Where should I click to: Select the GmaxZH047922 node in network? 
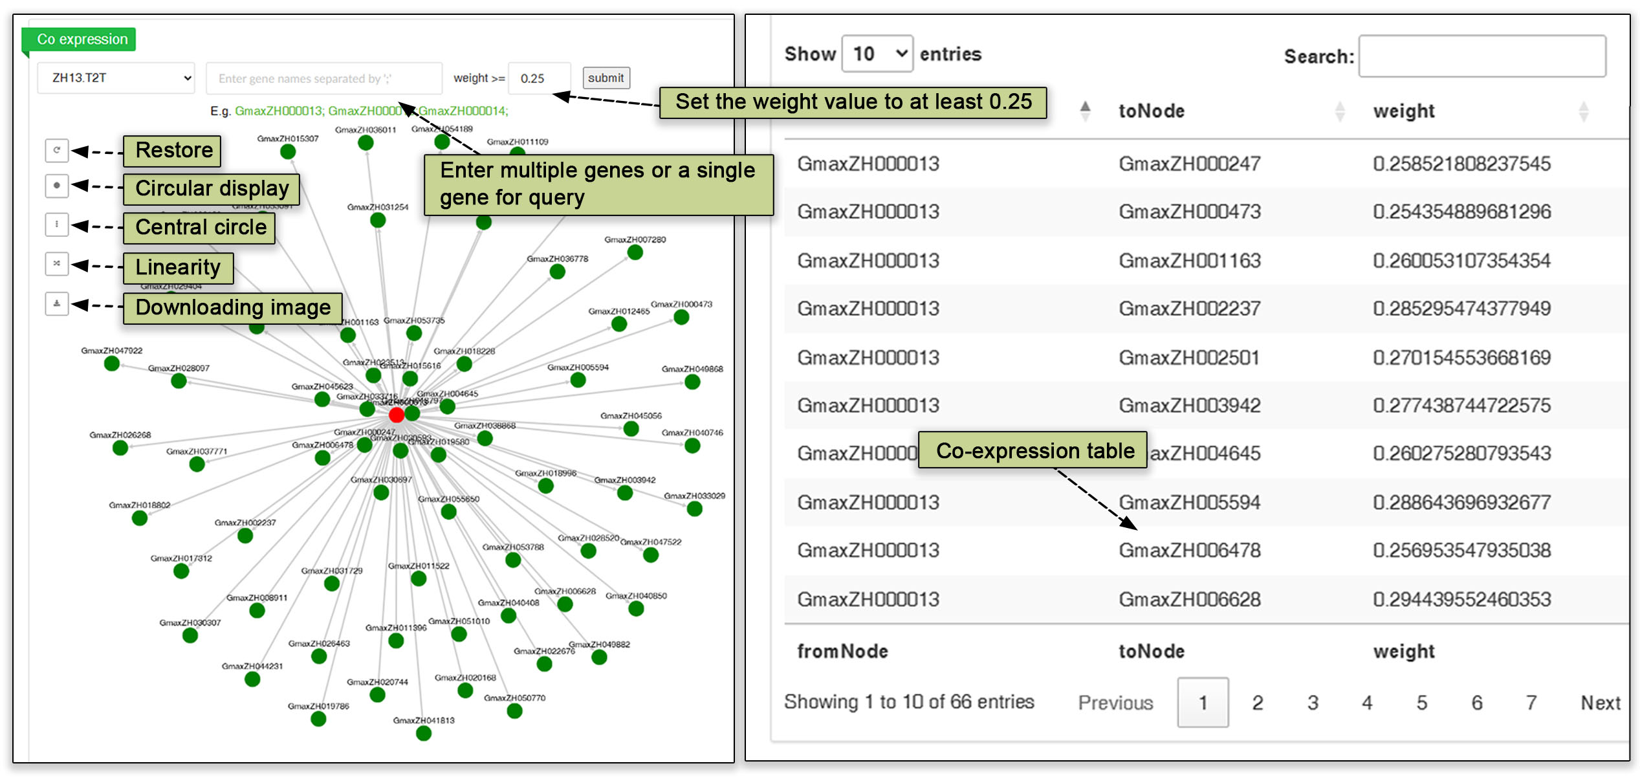(112, 364)
